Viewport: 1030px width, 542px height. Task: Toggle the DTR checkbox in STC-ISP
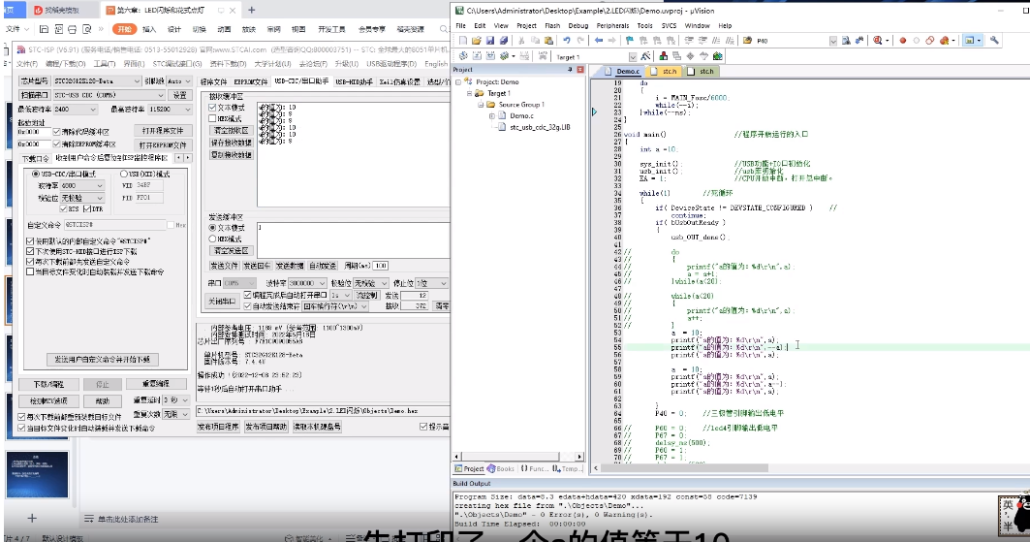(x=86, y=208)
